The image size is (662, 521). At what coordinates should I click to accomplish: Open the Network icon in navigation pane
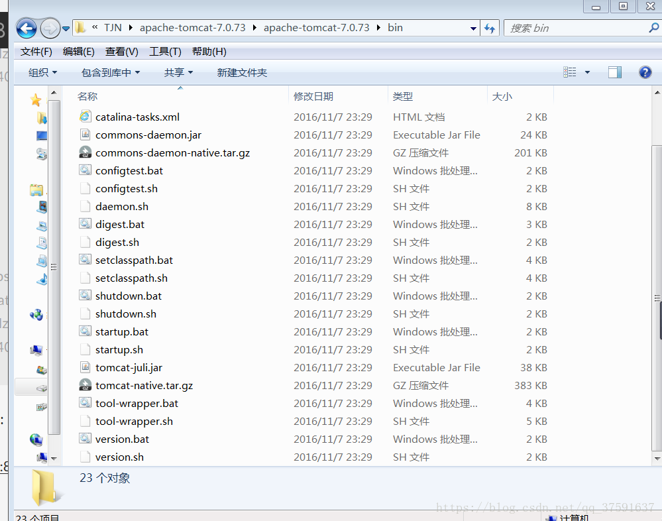[x=36, y=440]
